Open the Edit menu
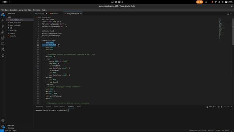This screenshot has width=234, height=132. pyautogui.click(x=7, y=10)
